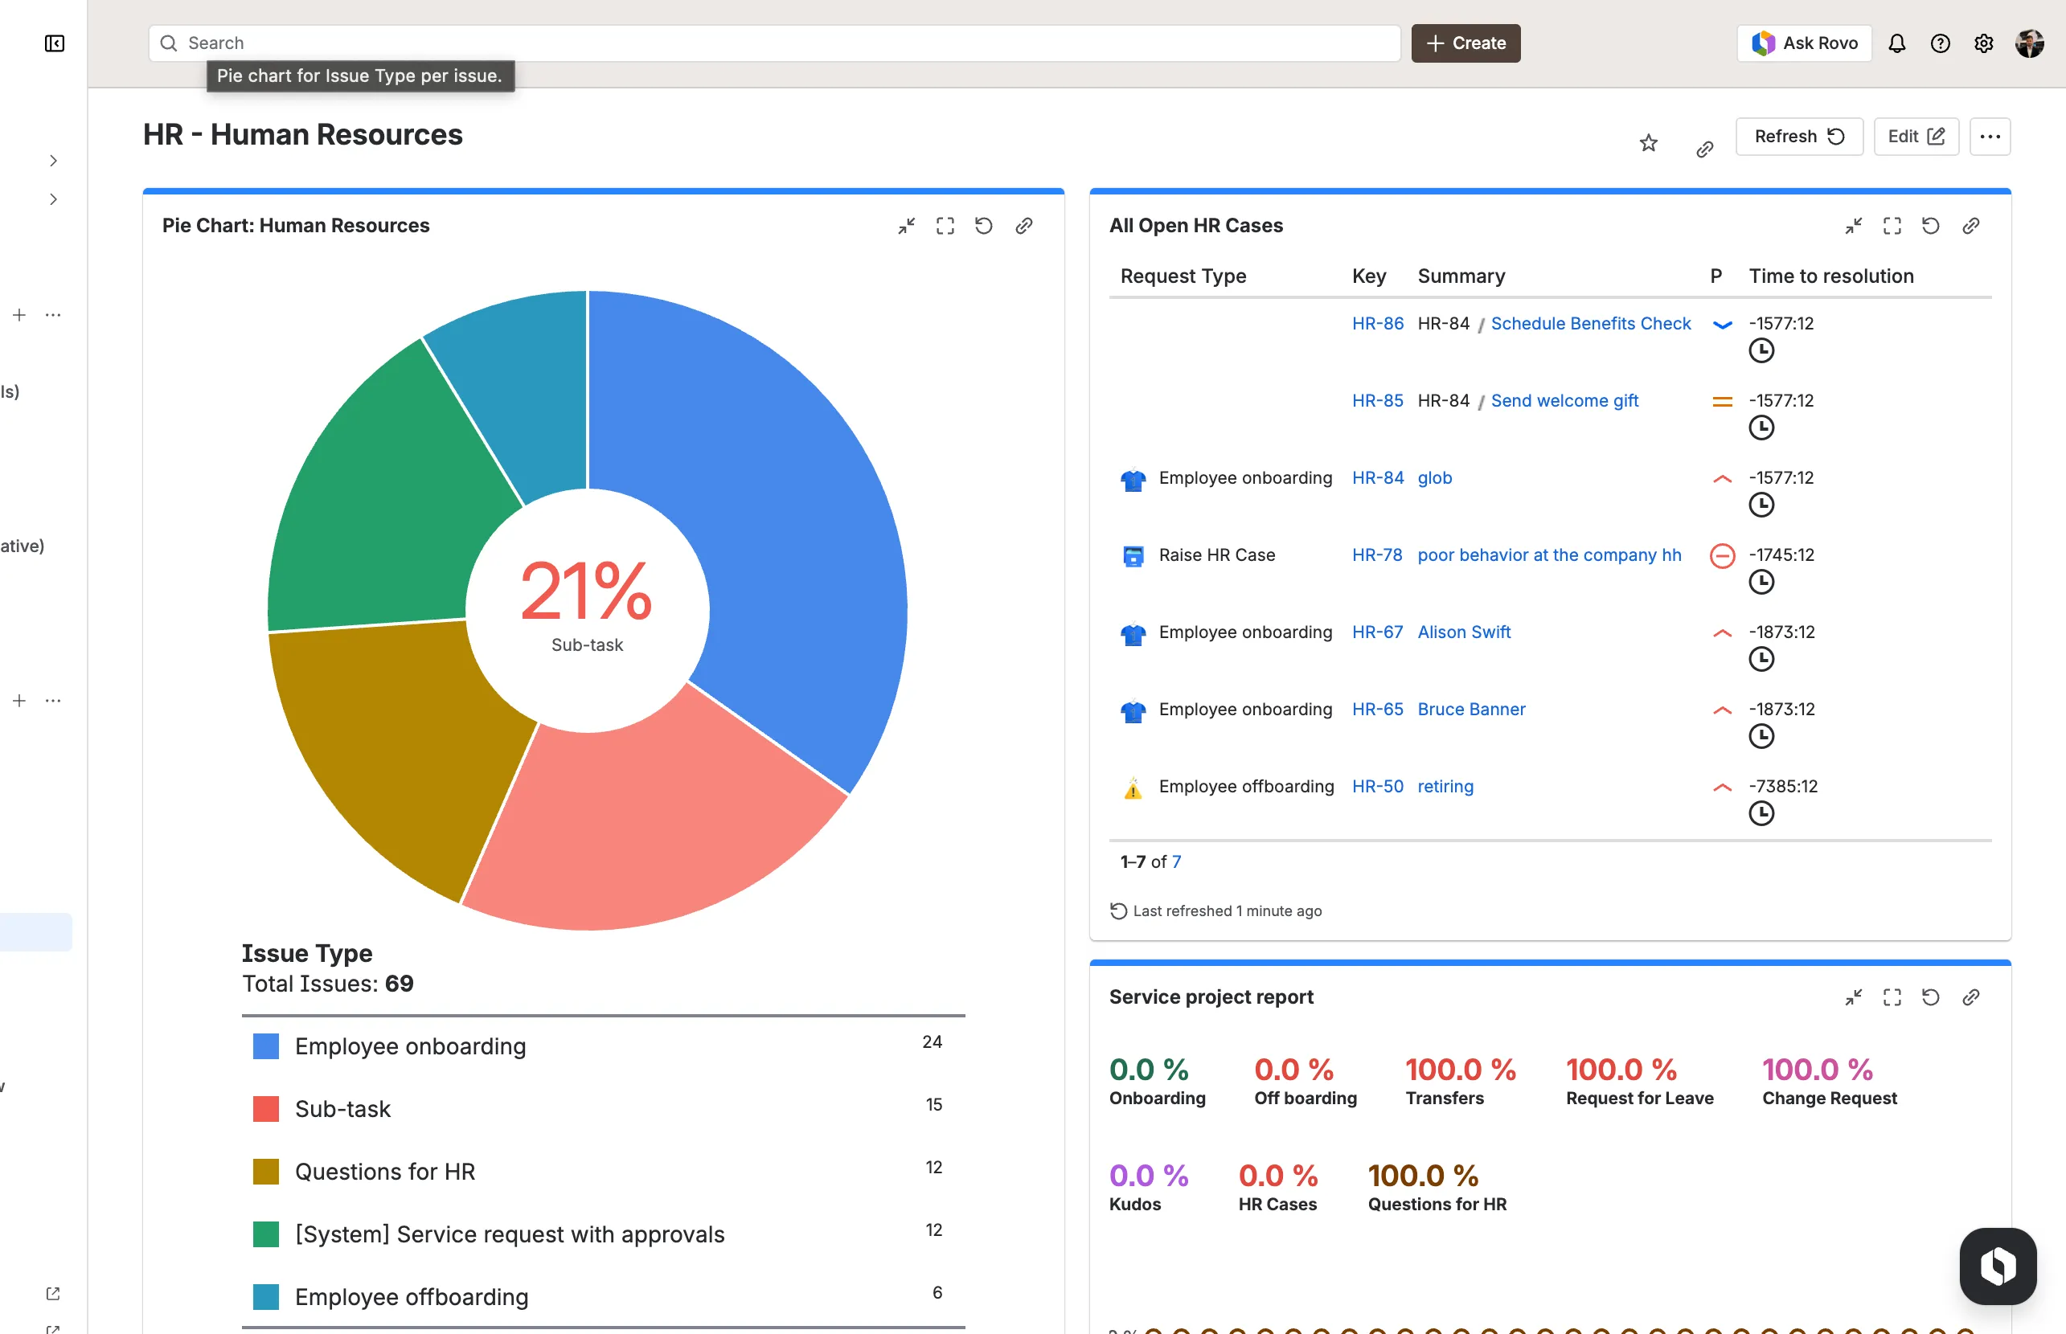The image size is (2066, 1334).
Task: Expand the lower sidebar chevron
Action: (54, 198)
